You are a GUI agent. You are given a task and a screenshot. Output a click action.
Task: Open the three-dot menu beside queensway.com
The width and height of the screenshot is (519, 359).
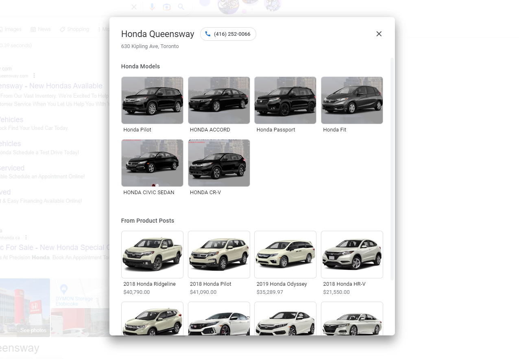click(x=34, y=75)
